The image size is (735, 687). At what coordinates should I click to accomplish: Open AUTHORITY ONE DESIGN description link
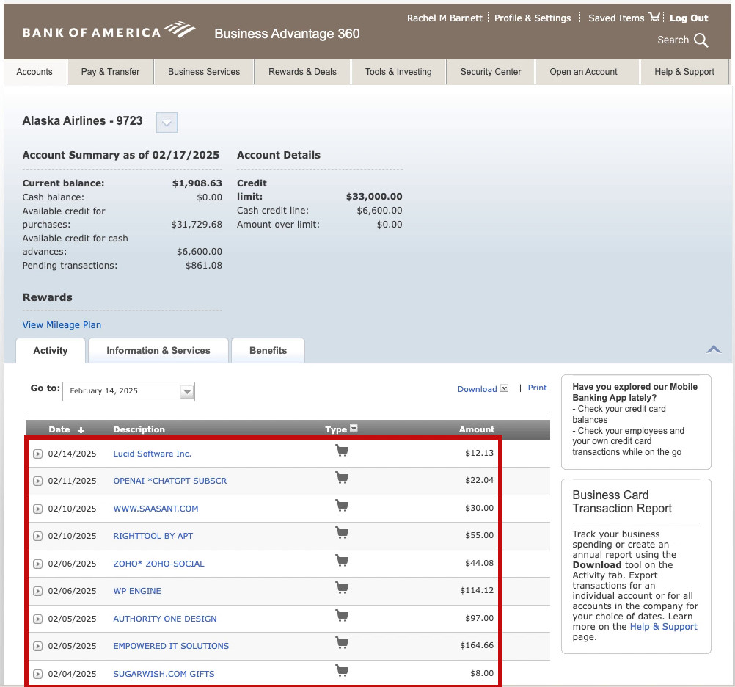164,619
